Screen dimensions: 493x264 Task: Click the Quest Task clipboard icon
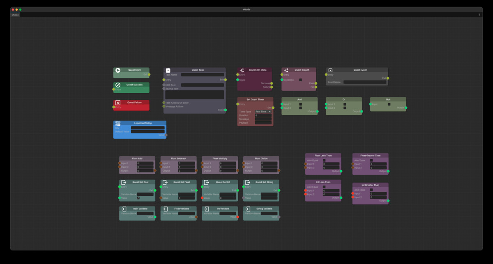tap(168, 70)
